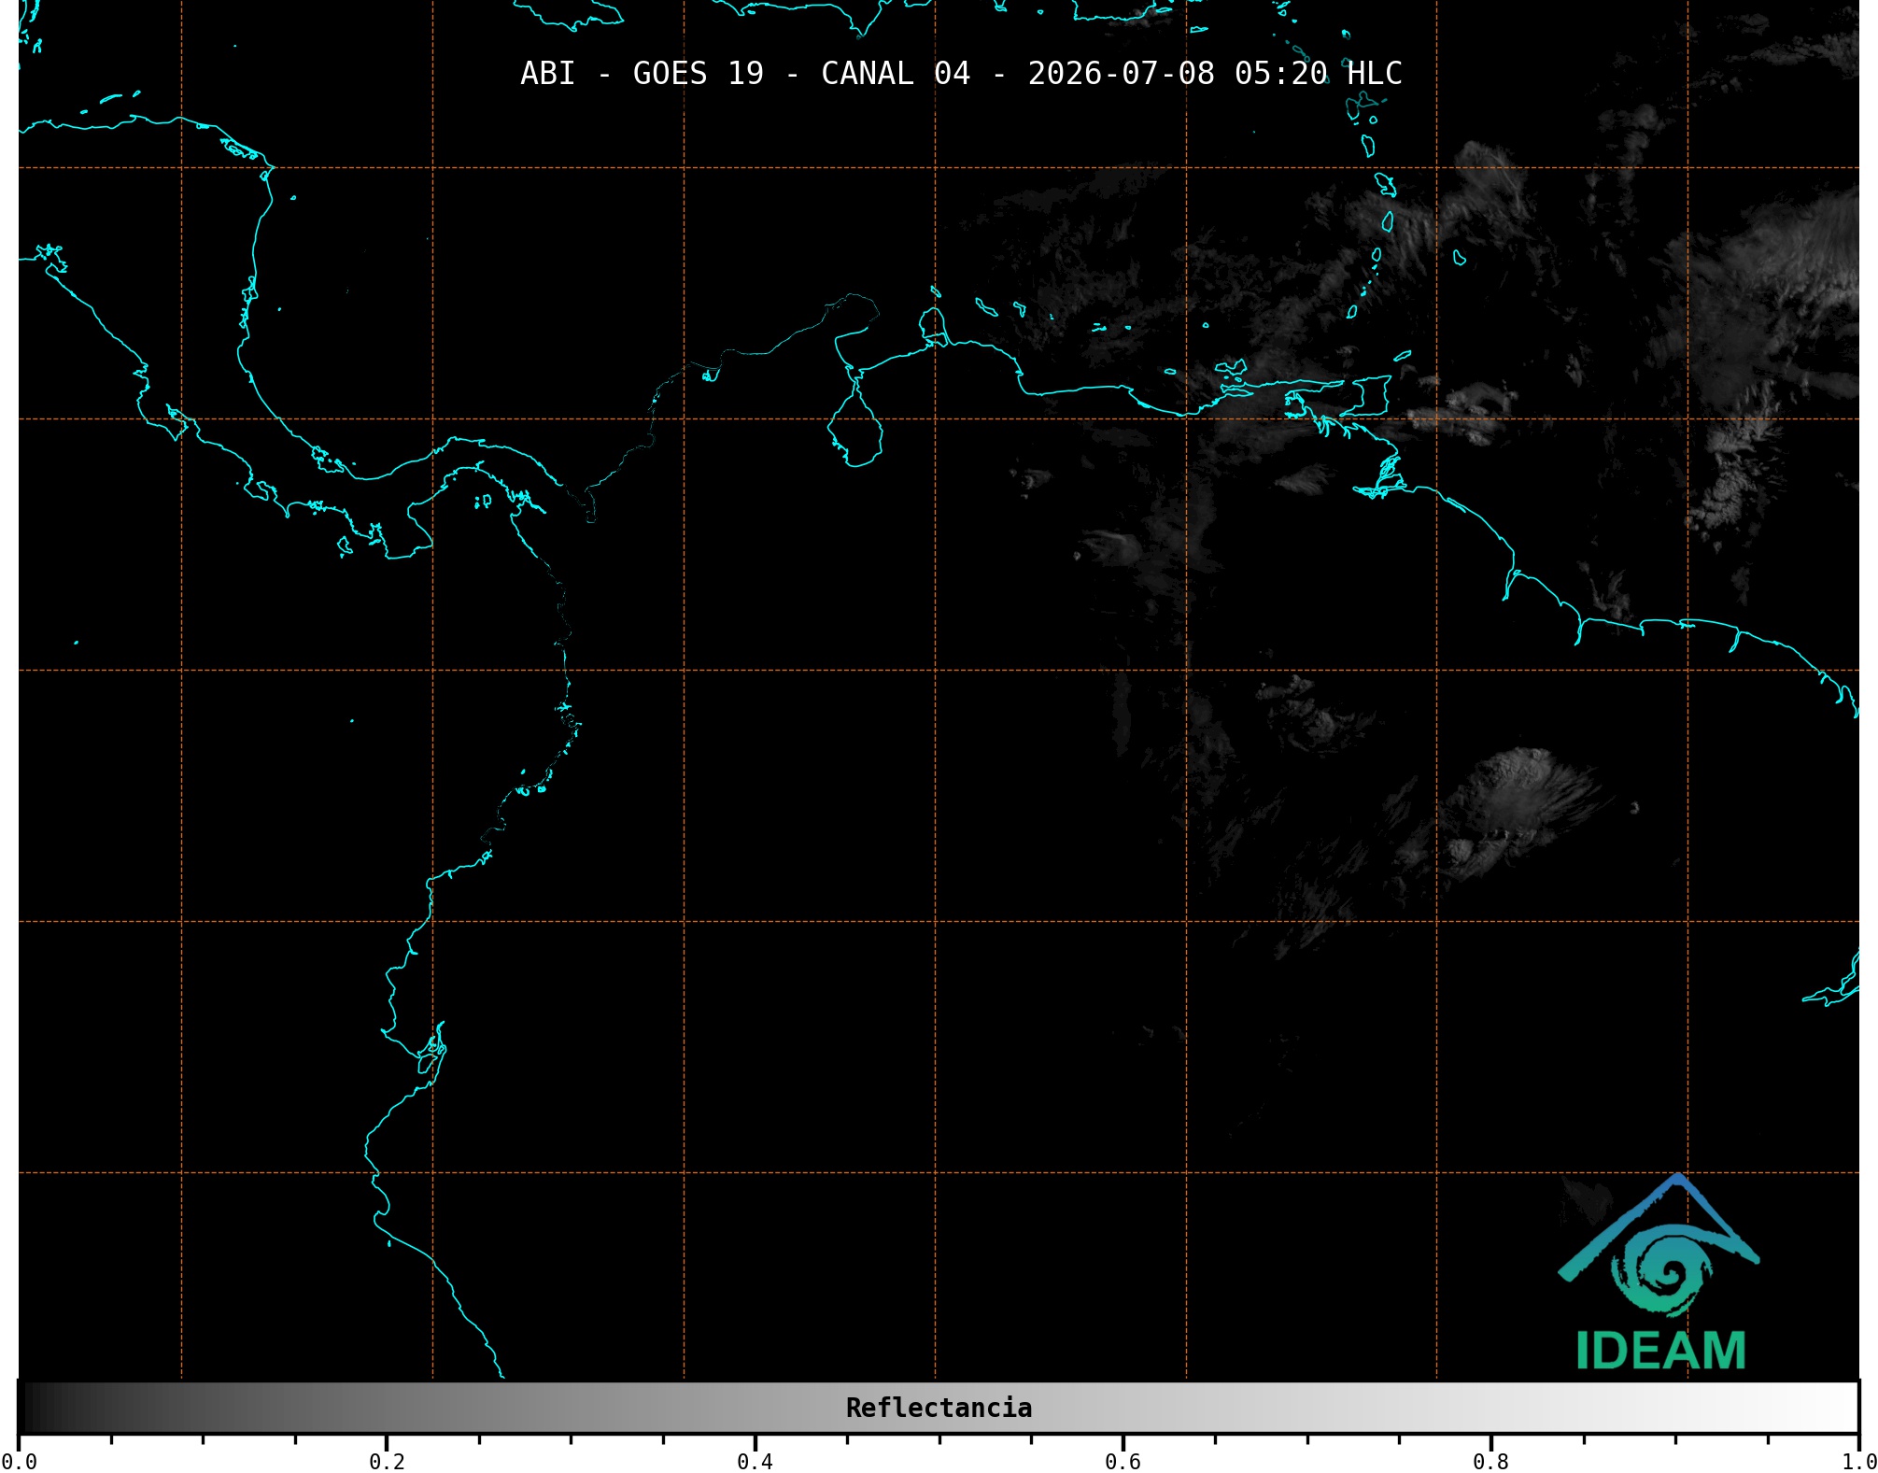Screen dimensions: 1878x1473
Task: Click the 0.6 tick label on colorbar
Action: point(1123,1461)
